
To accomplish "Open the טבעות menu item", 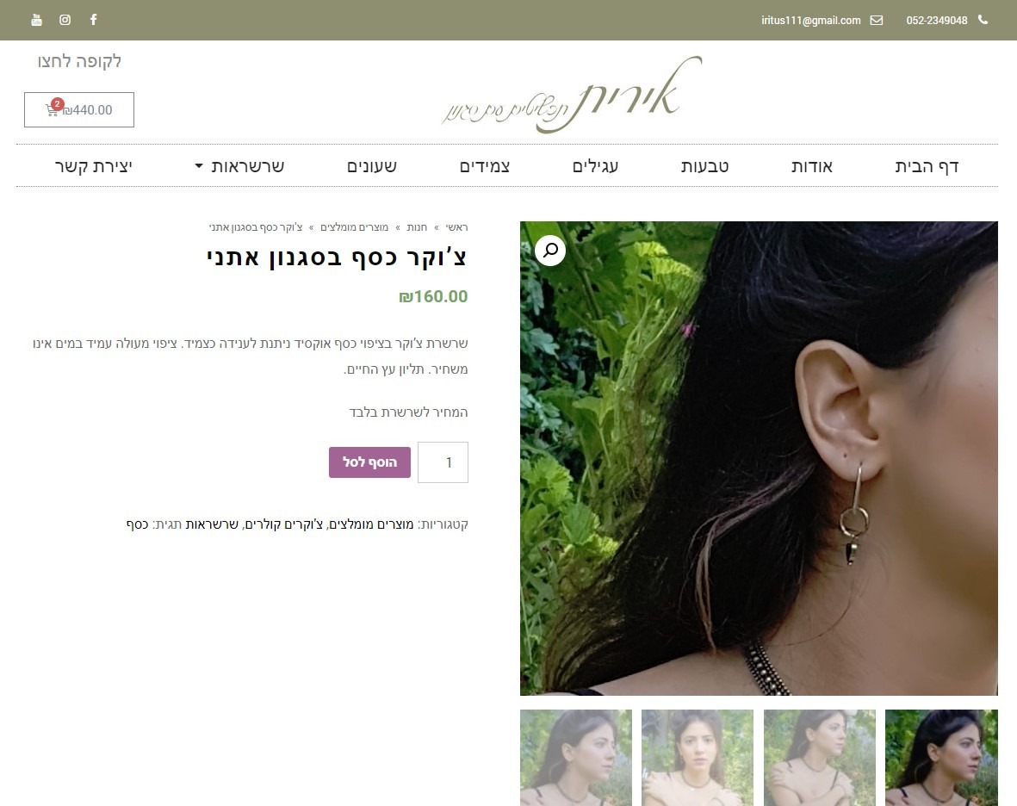I will (704, 166).
